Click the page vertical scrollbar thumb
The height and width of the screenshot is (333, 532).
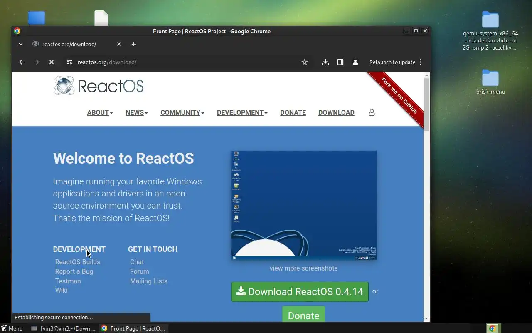coord(426,104)
